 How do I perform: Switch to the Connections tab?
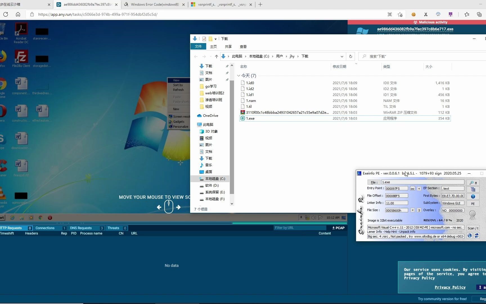click(51, 228)
